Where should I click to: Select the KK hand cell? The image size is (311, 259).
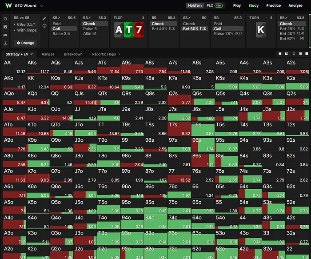point(38,82)
